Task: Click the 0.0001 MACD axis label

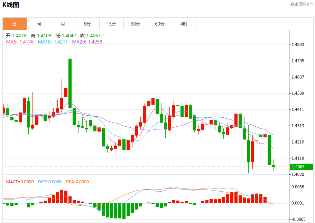Action: click(298, 203)
